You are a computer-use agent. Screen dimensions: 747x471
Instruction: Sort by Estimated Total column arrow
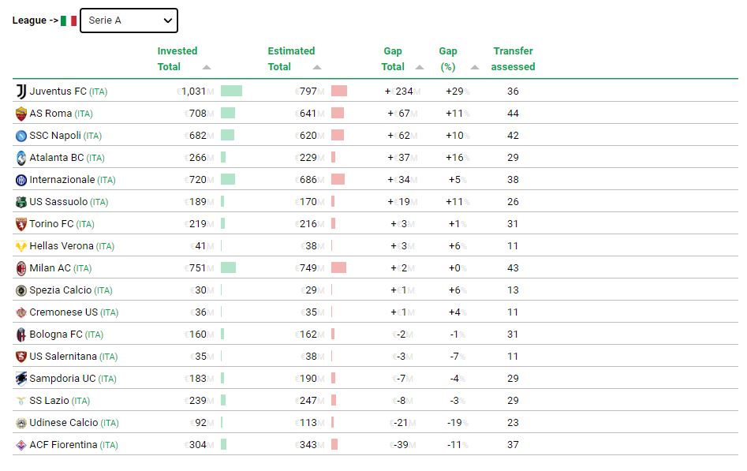[x=317, y=68]
